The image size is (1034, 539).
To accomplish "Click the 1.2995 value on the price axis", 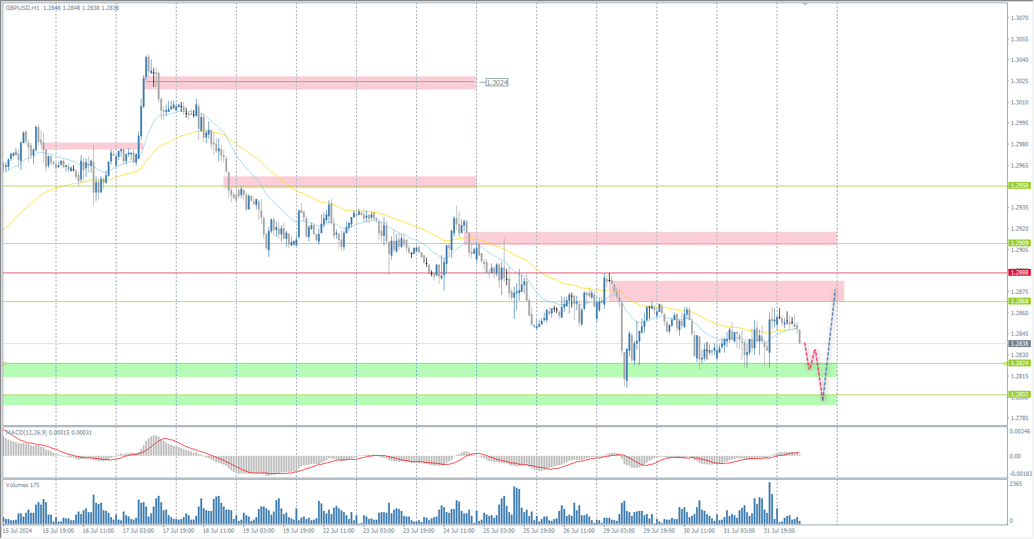I will 1020,123.
